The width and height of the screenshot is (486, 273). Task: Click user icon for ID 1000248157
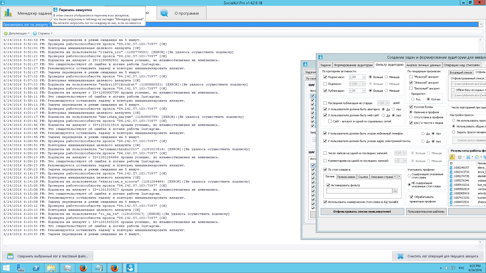(451, 168)
